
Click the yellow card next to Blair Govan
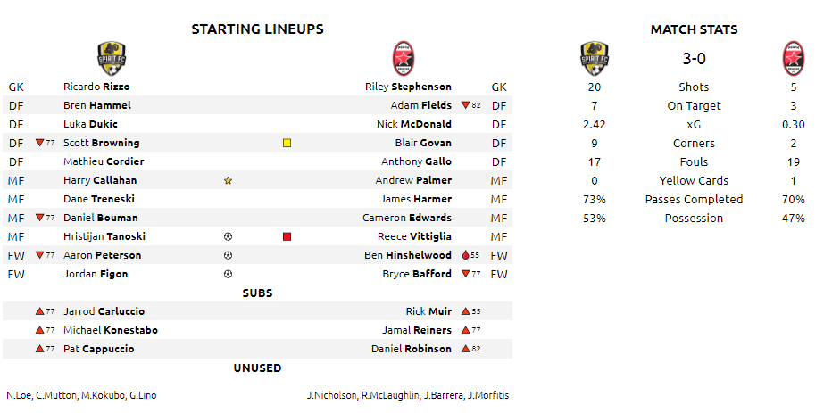click(287, 143)
